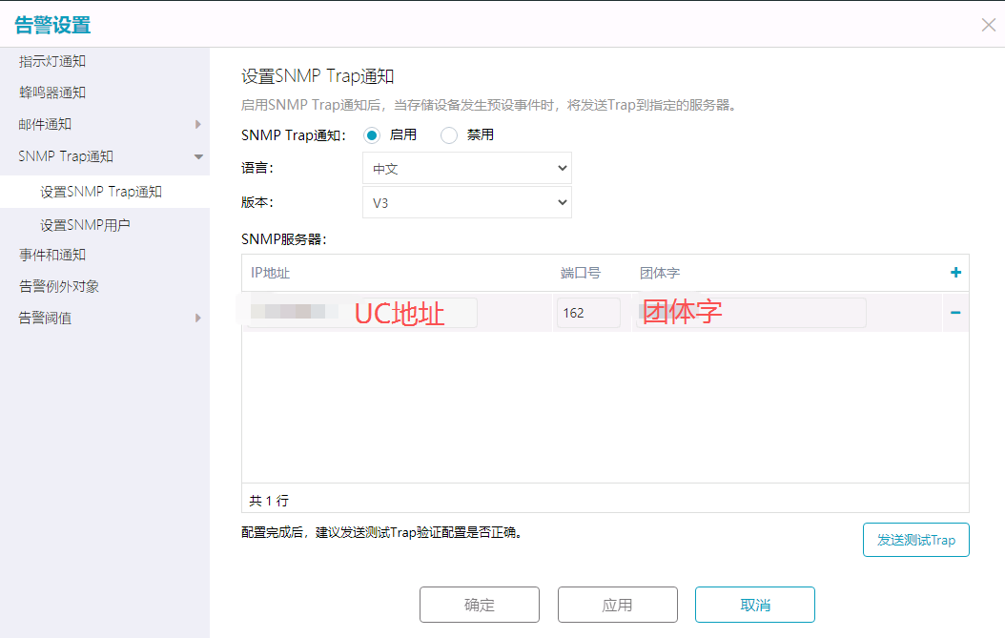The height and width of the screenshot is (638, 1005).
Task: Click the 取消 button
Action: pyautogui.click(x=755, y=605)
